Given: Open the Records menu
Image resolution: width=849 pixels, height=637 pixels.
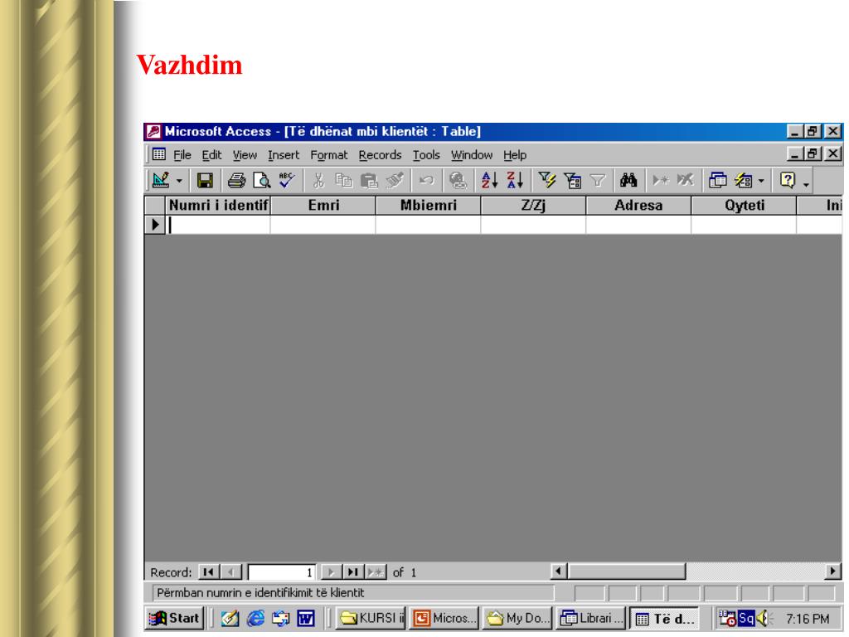Looking at the screenshot, I should click(380, 155).
